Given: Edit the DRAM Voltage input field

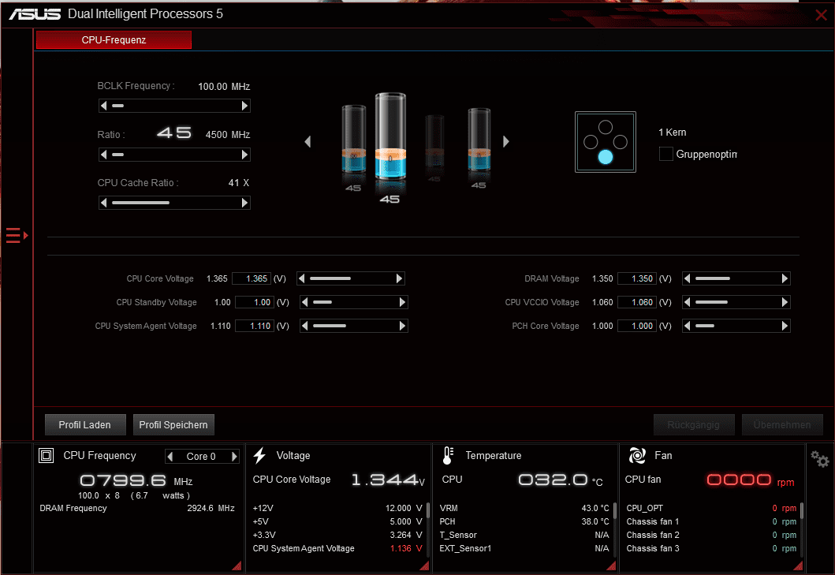Looking at the screenshot, I should click(x=637, y=278).
